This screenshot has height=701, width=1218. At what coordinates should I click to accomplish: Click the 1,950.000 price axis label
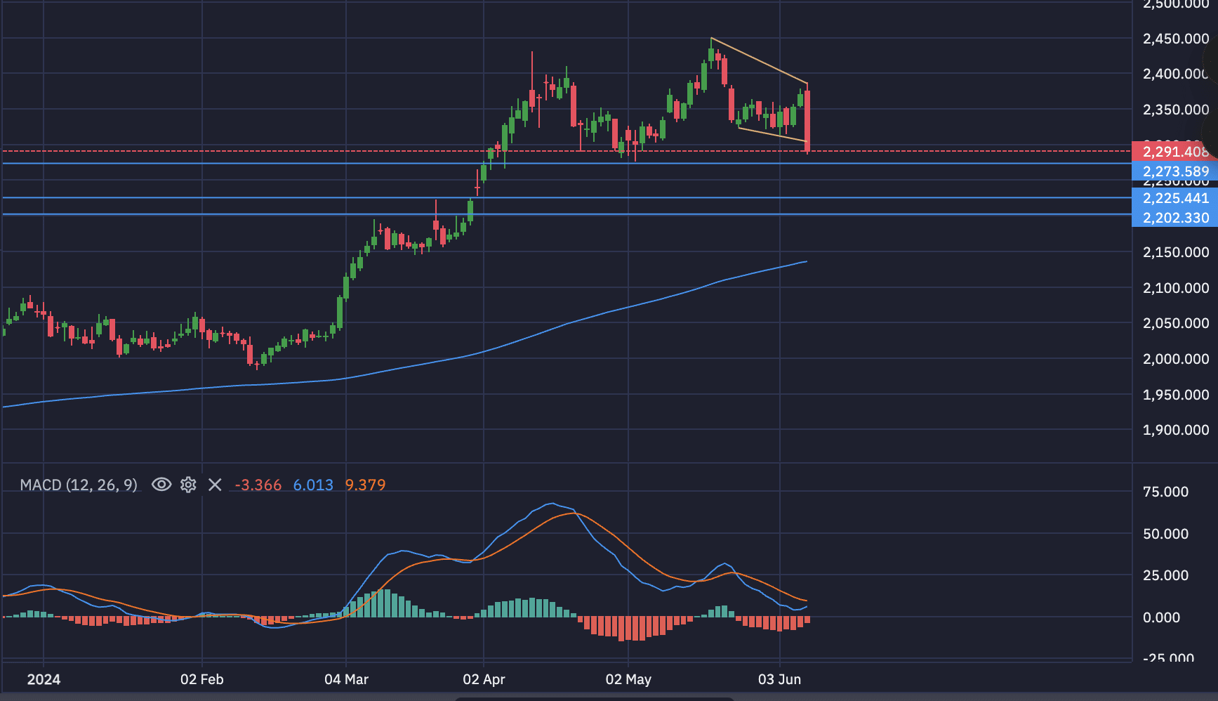click(x=1176, y=395)
